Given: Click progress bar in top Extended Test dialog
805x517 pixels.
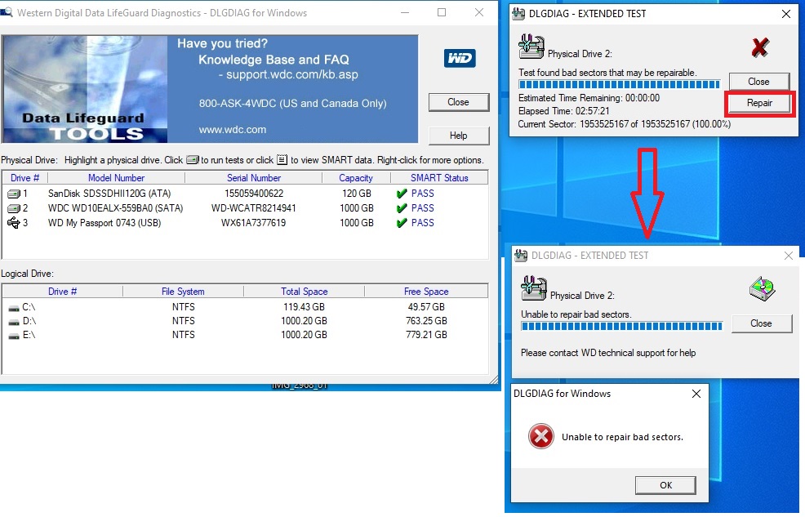Looking at the screenshot, I should [x=619, y=84].
